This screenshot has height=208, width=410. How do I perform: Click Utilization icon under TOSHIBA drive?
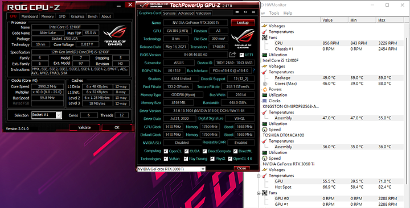point(265,153)
